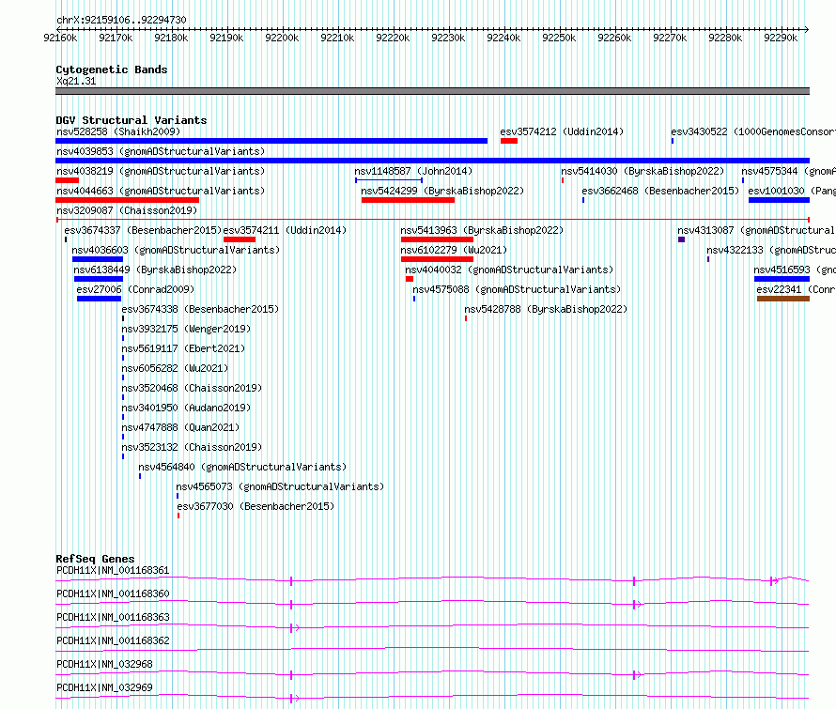Click nsv6102279 (Wu2021) label
This screenshot has width=836, height=709.
point(454,250)
